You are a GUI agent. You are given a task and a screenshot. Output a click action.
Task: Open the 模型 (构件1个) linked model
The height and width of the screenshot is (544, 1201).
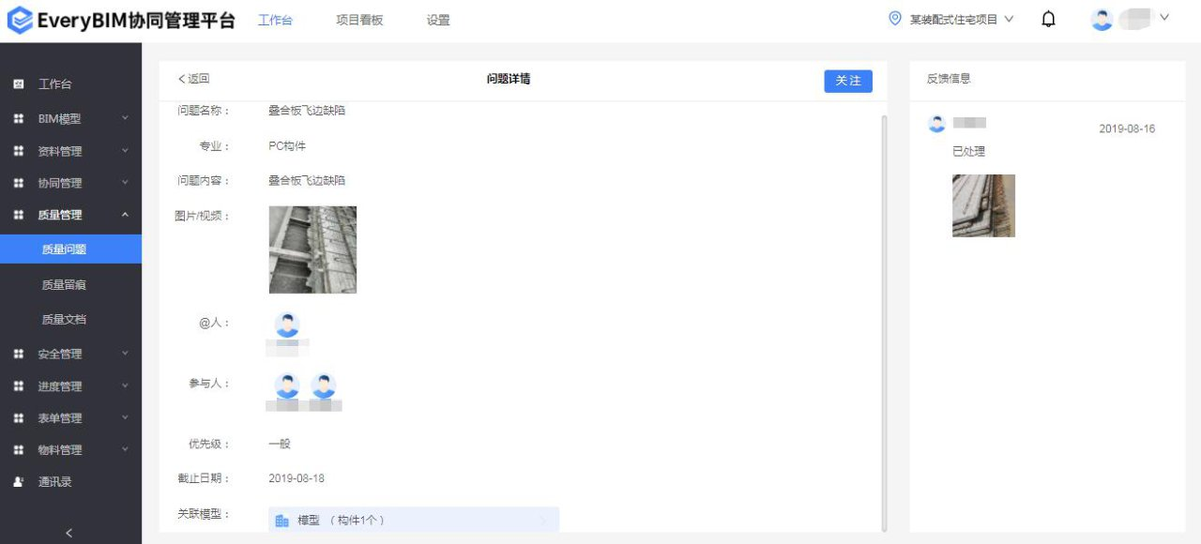click(x=414, y=520)
